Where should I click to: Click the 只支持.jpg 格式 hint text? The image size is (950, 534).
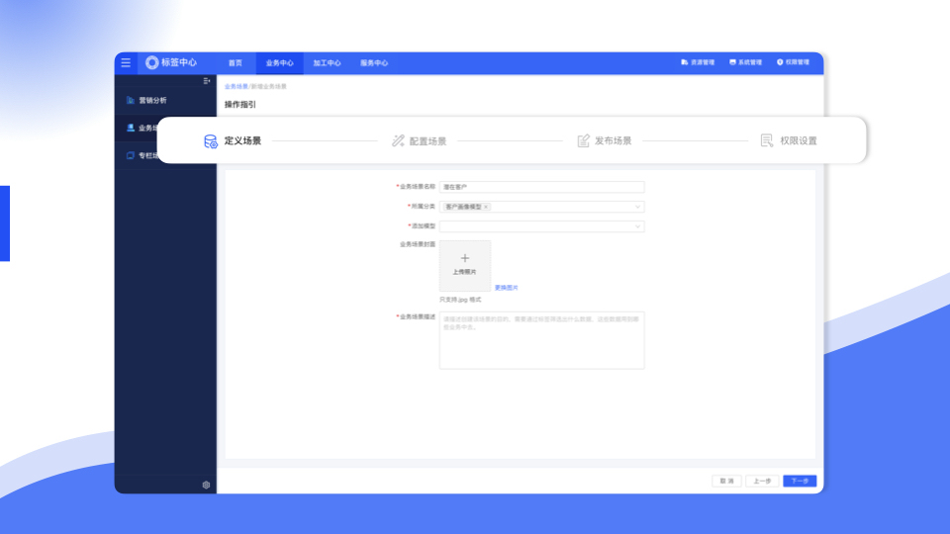[460, 300]
